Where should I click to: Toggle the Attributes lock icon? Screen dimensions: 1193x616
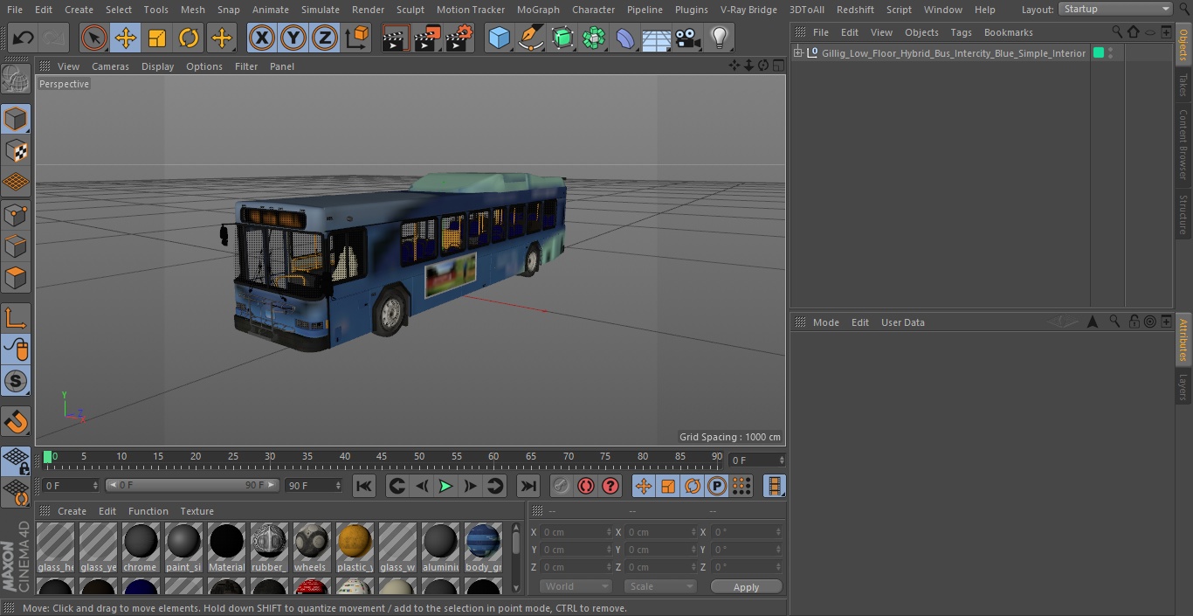click(1134, 322)
